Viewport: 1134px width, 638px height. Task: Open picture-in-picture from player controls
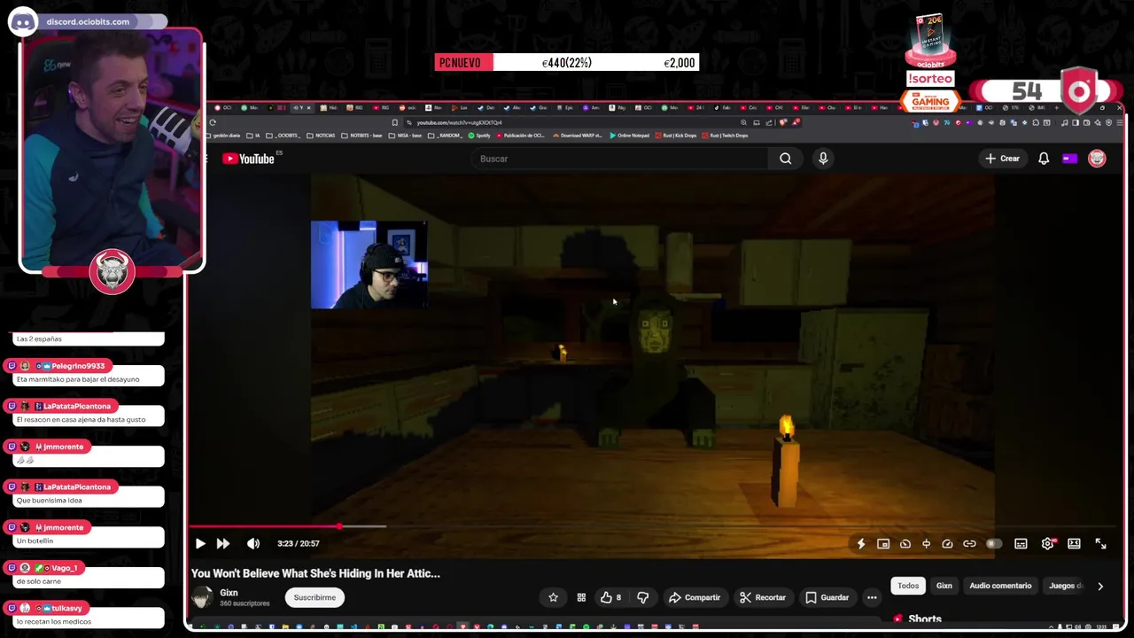coord(883,544)
